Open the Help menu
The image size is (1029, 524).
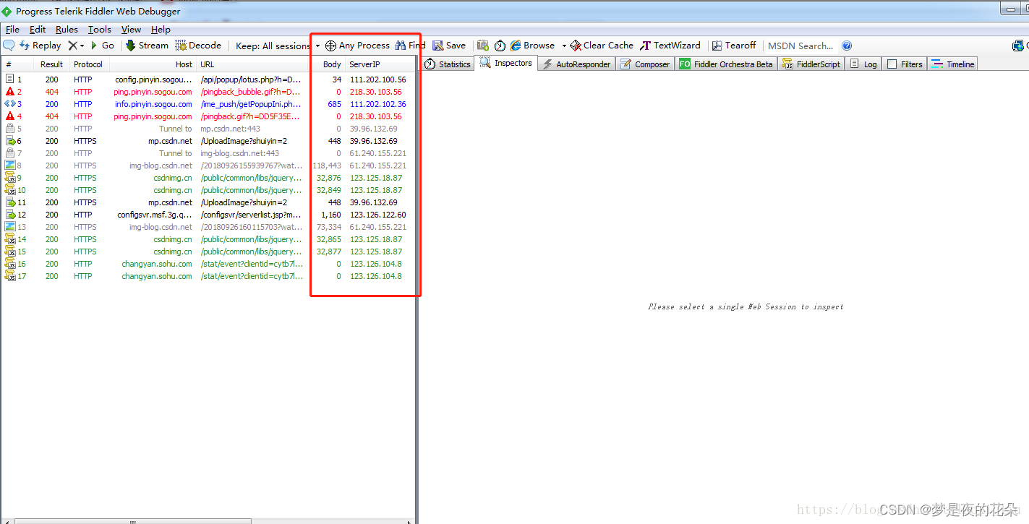coord(161,30)
